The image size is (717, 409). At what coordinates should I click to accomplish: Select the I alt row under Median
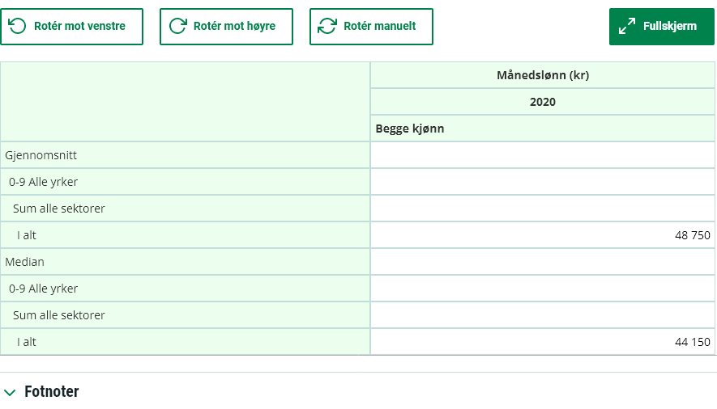click(27, 342)
